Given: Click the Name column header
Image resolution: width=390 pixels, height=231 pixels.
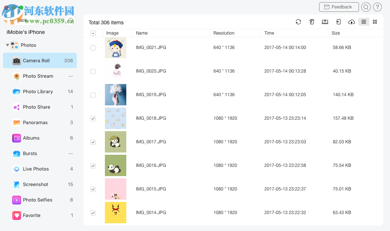Looking at the screenshot, I should 142,33.
